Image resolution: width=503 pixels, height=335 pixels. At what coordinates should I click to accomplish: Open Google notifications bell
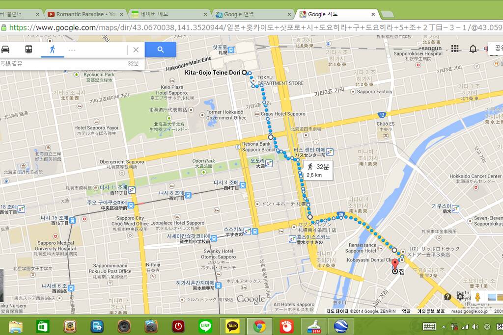pos(473,49)
